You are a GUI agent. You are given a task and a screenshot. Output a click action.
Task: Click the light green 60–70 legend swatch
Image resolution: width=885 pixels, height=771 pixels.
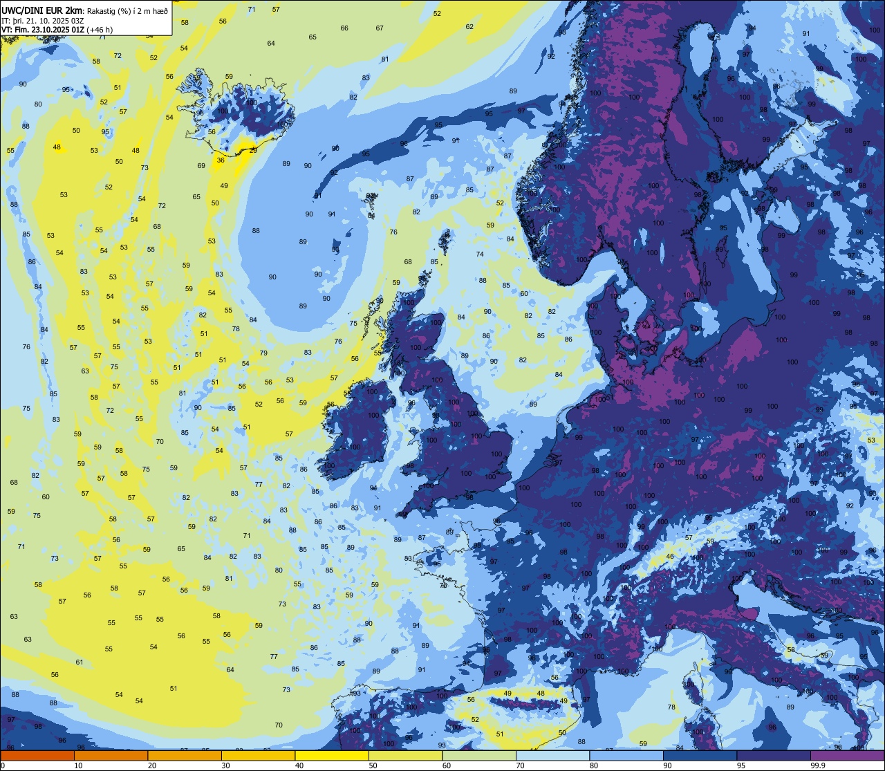pyautogui.click(x=479, y=755)
